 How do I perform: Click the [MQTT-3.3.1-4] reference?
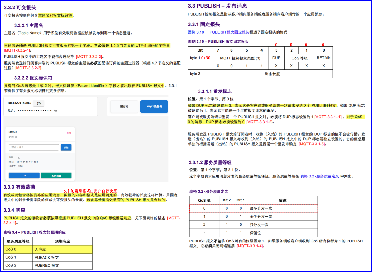(x=250, y=246)
